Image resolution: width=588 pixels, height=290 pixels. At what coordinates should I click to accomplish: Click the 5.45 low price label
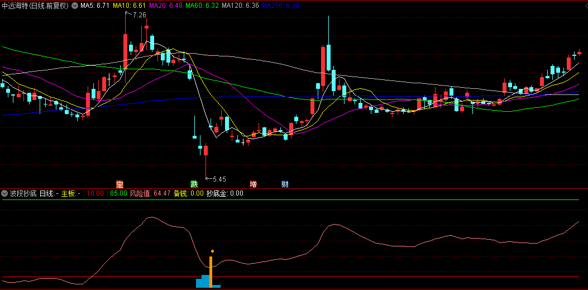click(x=219, y=179)
